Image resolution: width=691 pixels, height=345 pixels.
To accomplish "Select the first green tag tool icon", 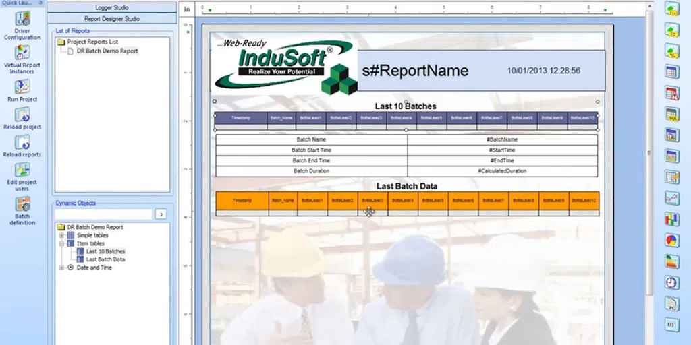I will [x=672, y=8].
